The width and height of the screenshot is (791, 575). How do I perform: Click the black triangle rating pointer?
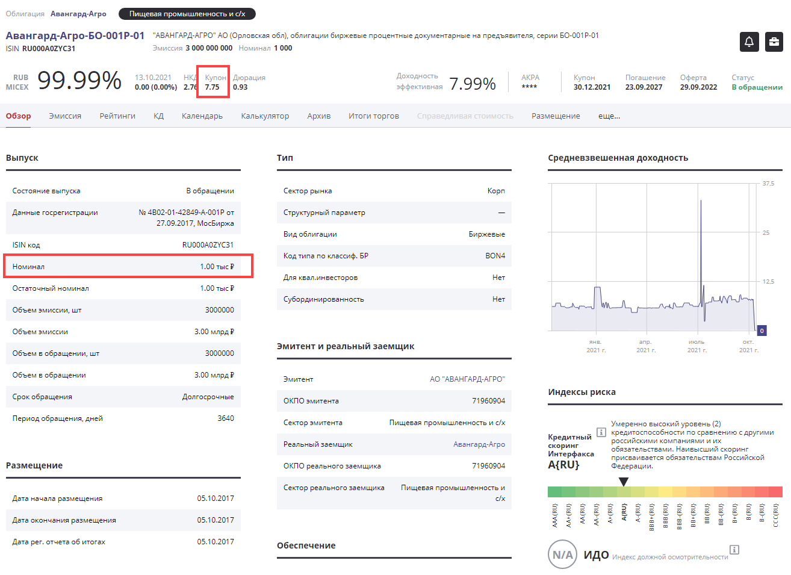point(624,482)
